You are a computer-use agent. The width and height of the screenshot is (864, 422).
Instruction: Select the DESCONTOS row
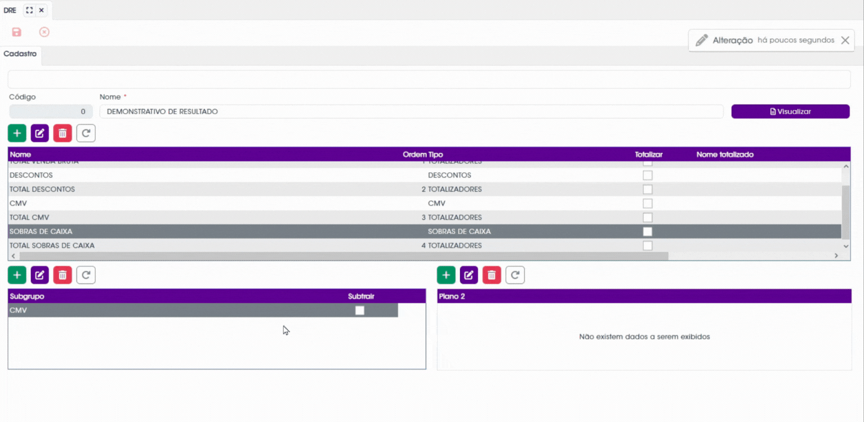[425, 175]
